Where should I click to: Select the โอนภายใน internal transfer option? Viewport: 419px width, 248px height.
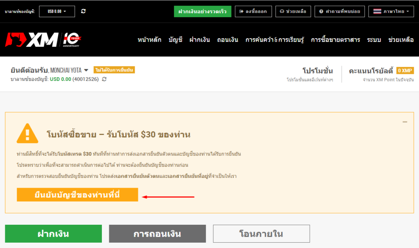[261, 234]
